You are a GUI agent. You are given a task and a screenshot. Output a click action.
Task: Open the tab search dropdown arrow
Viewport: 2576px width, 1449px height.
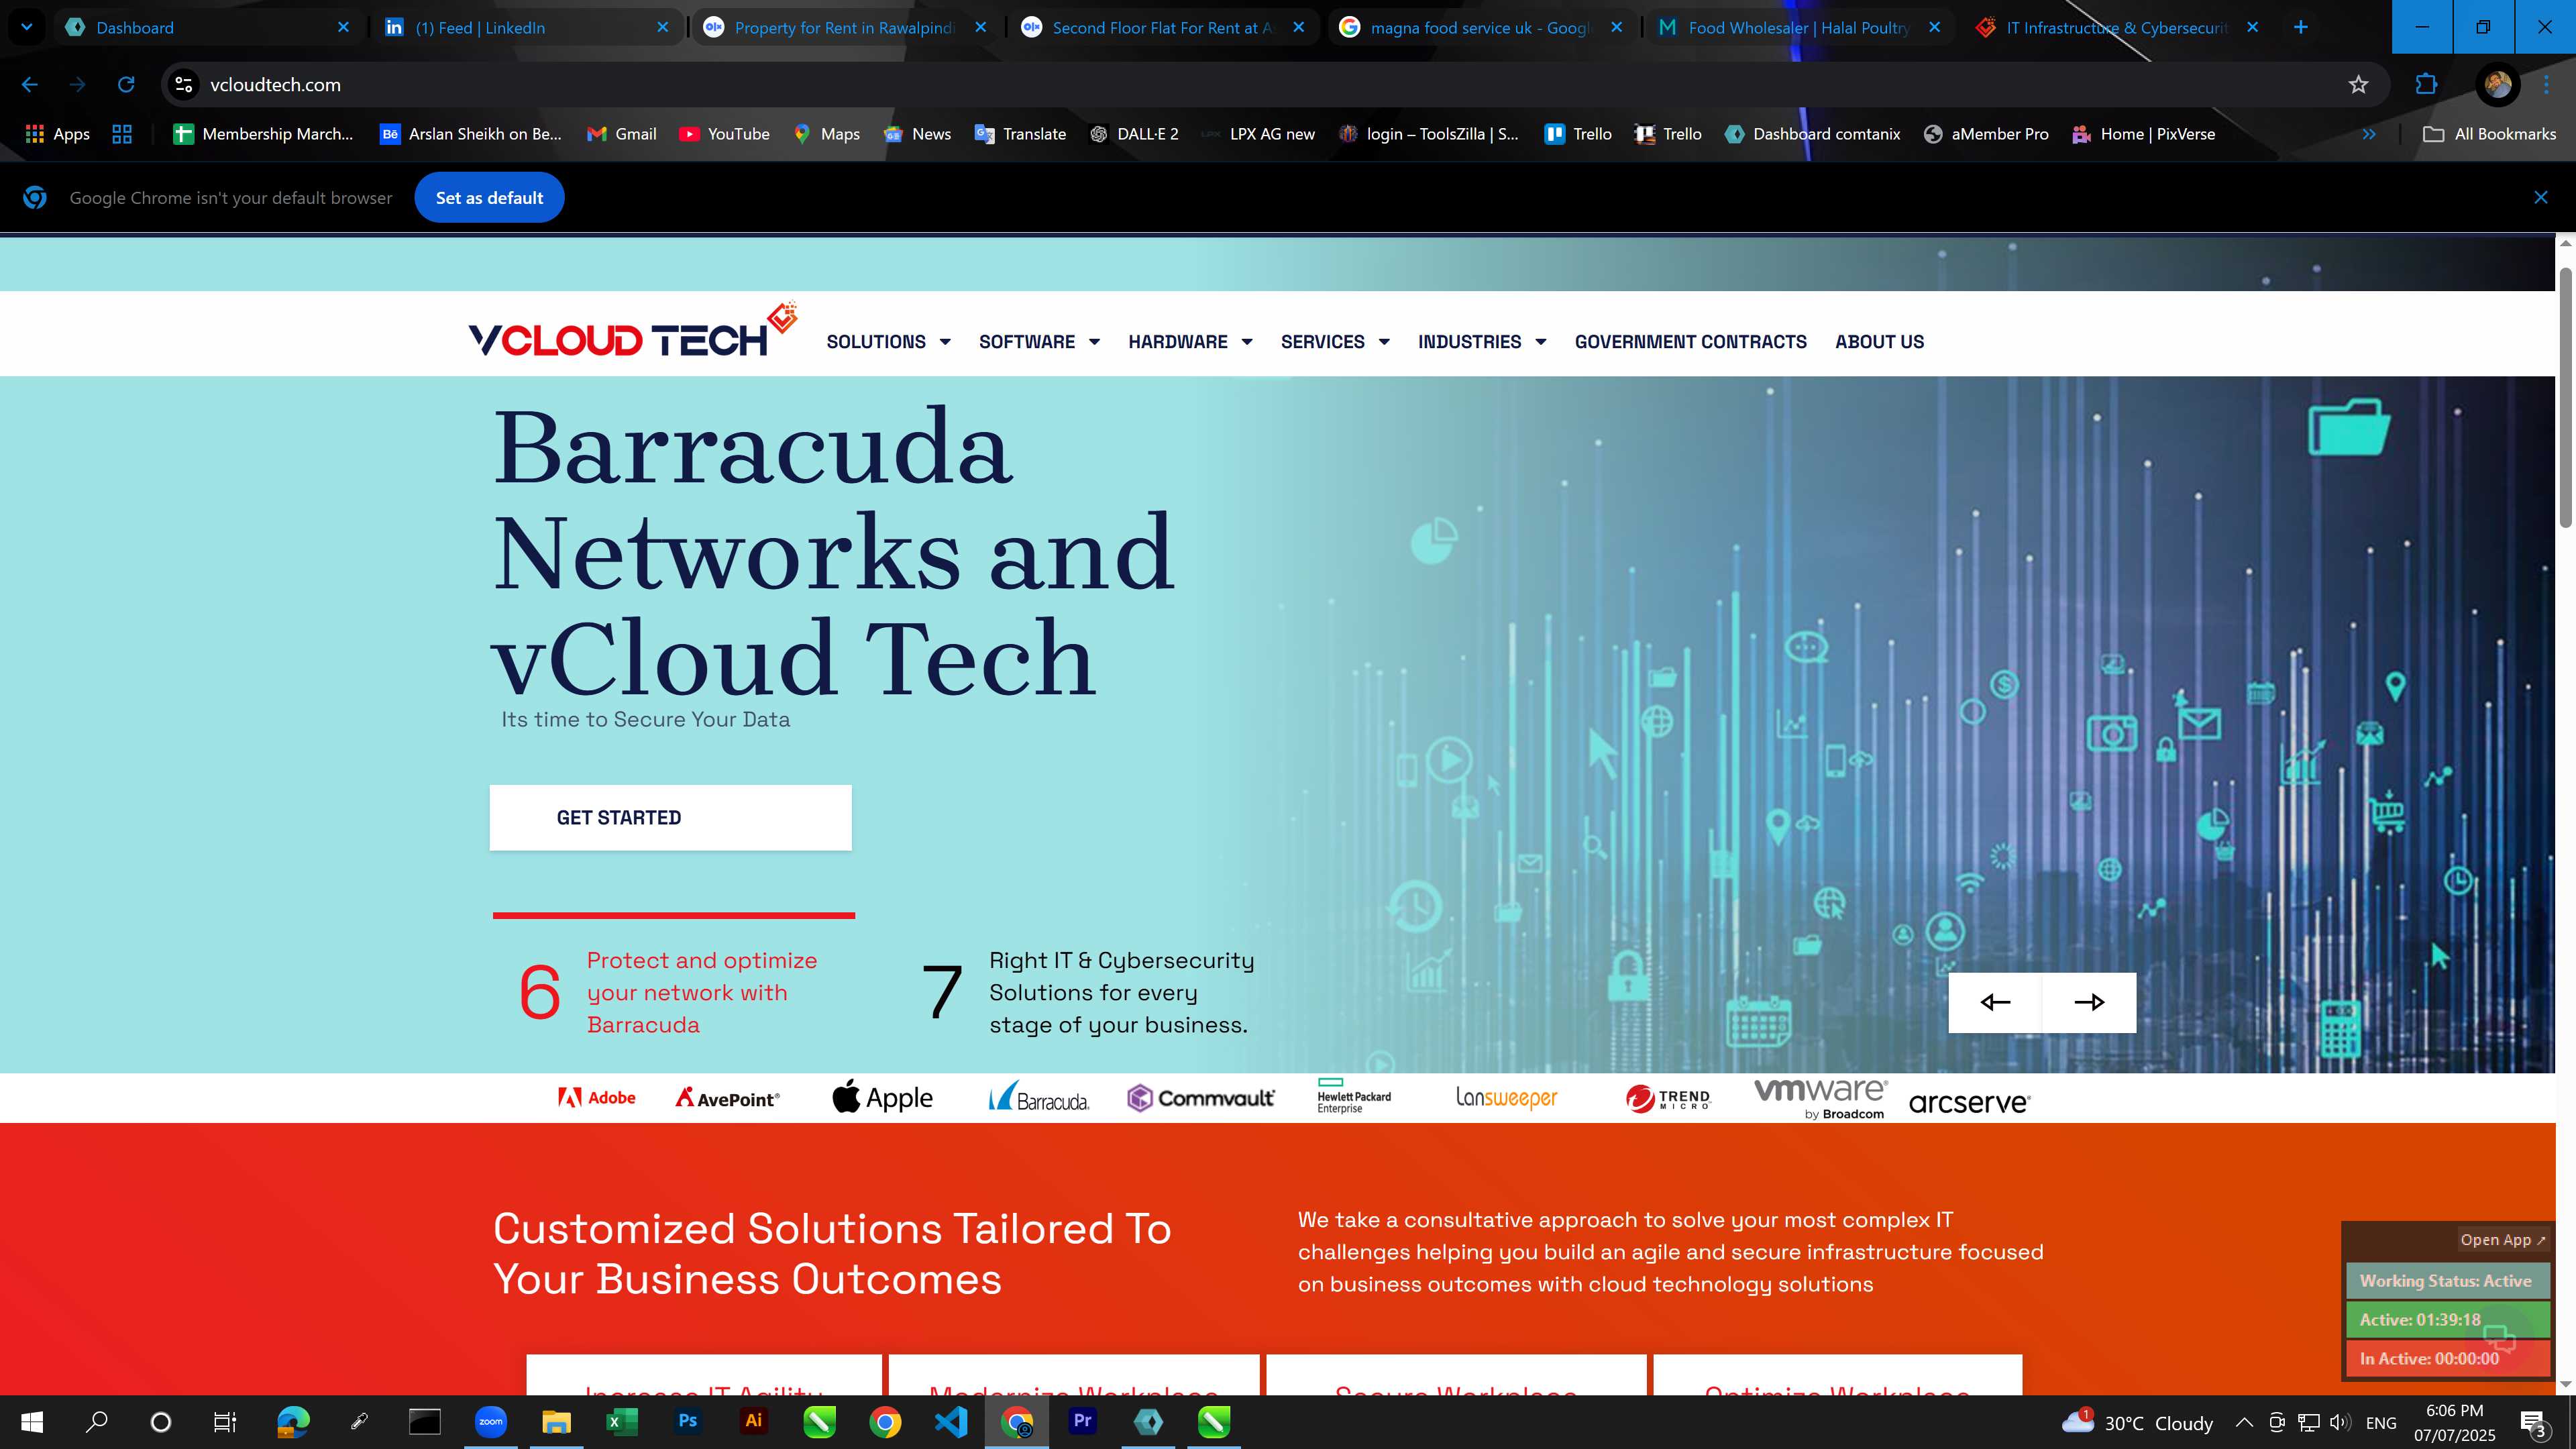pyautogui.click(x=27, y=27)
